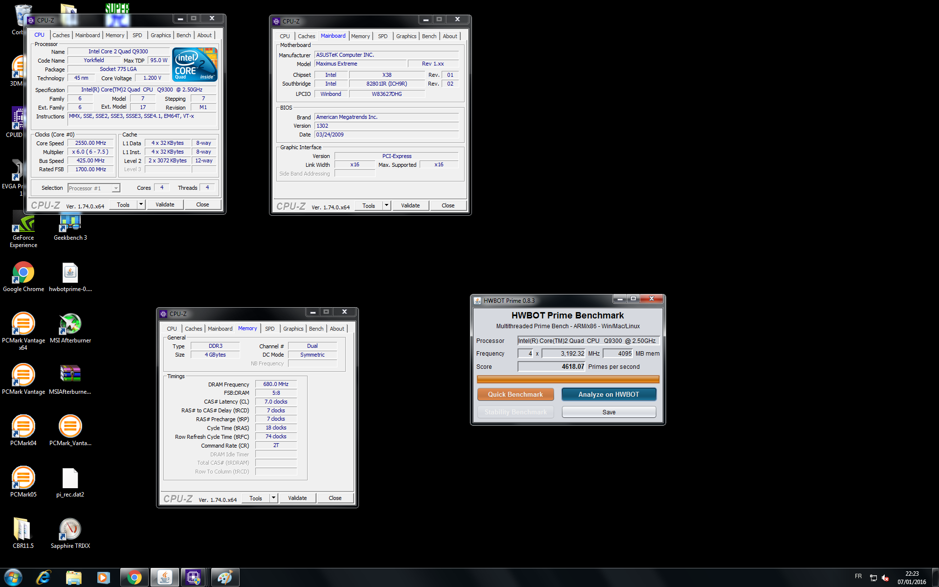Expand Tools arrow in Memory window

click(x=274, y=498)
